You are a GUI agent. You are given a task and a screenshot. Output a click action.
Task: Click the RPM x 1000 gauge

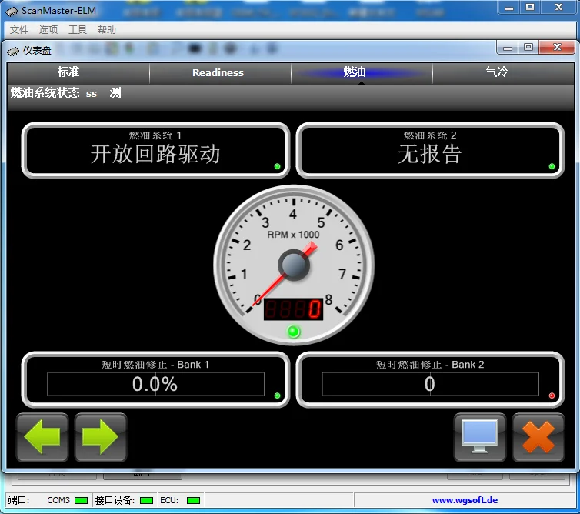tap(294, 265)
